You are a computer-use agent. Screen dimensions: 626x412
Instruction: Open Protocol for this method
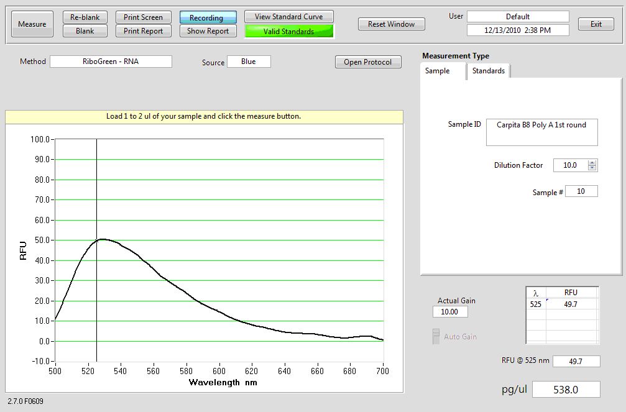[x=368, y=62]
